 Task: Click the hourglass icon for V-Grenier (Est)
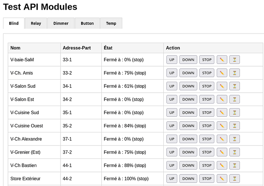[x=235, y=152]
